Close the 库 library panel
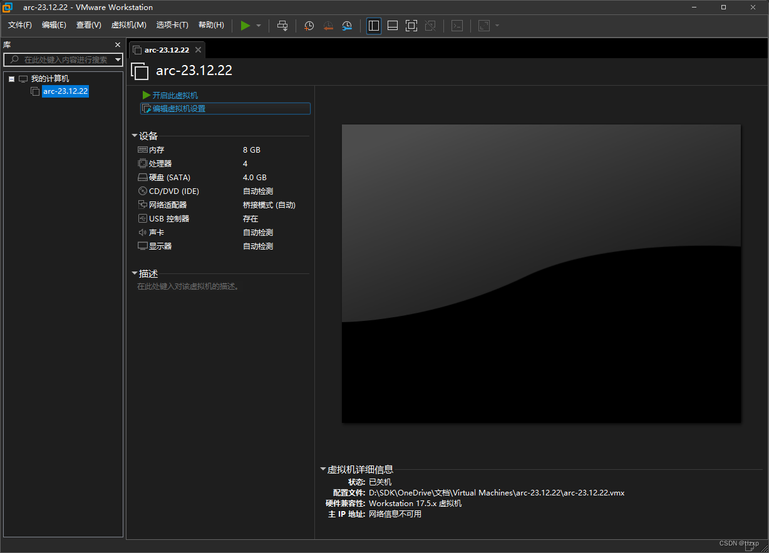769x553 pixels. point(118,45)
